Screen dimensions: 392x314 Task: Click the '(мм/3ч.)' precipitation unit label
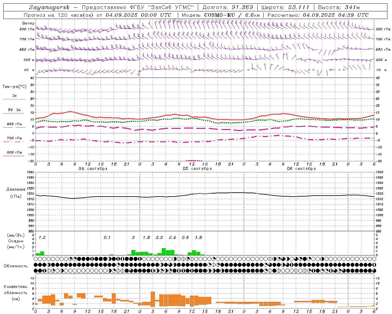(16, 235)
